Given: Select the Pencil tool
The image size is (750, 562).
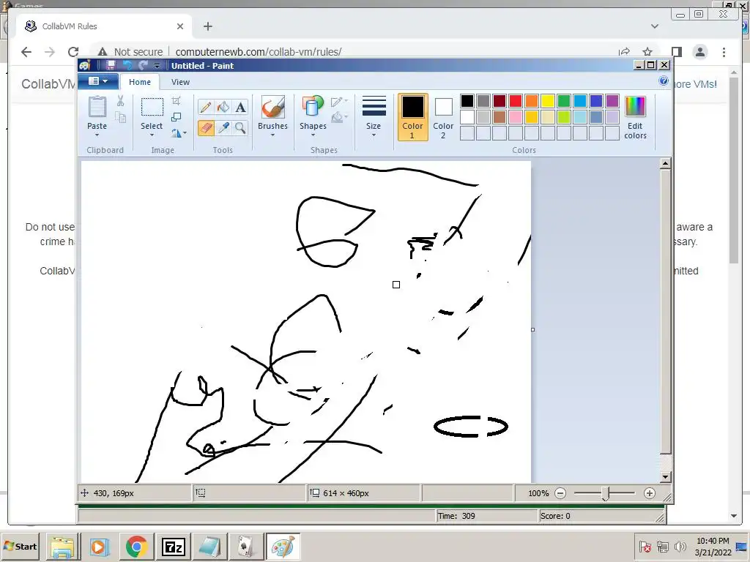Looking at the screenshot, I should 206,107.
